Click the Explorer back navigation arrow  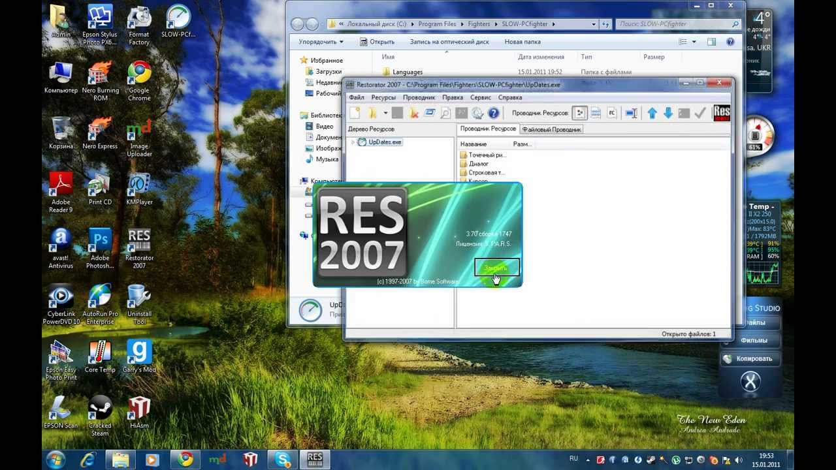pyautogui.click(x=298, y=24)
